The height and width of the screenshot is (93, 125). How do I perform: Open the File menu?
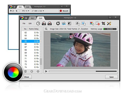tap(24, 24)
